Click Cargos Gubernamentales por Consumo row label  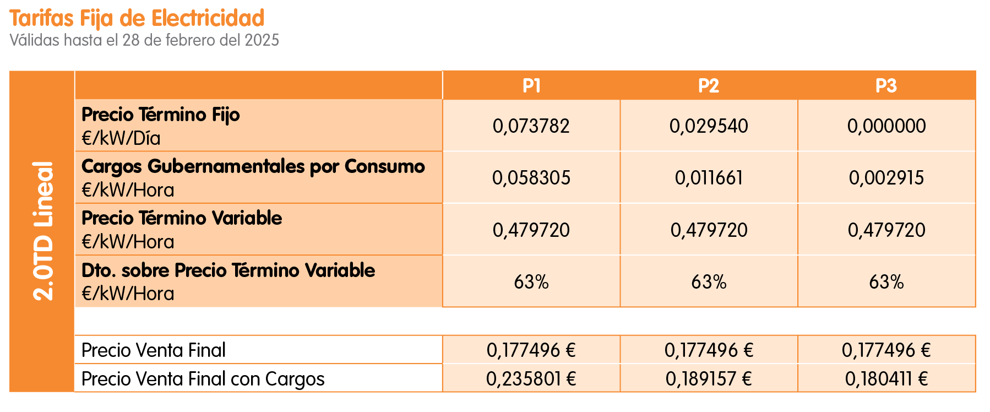click(x=253, y=166)
